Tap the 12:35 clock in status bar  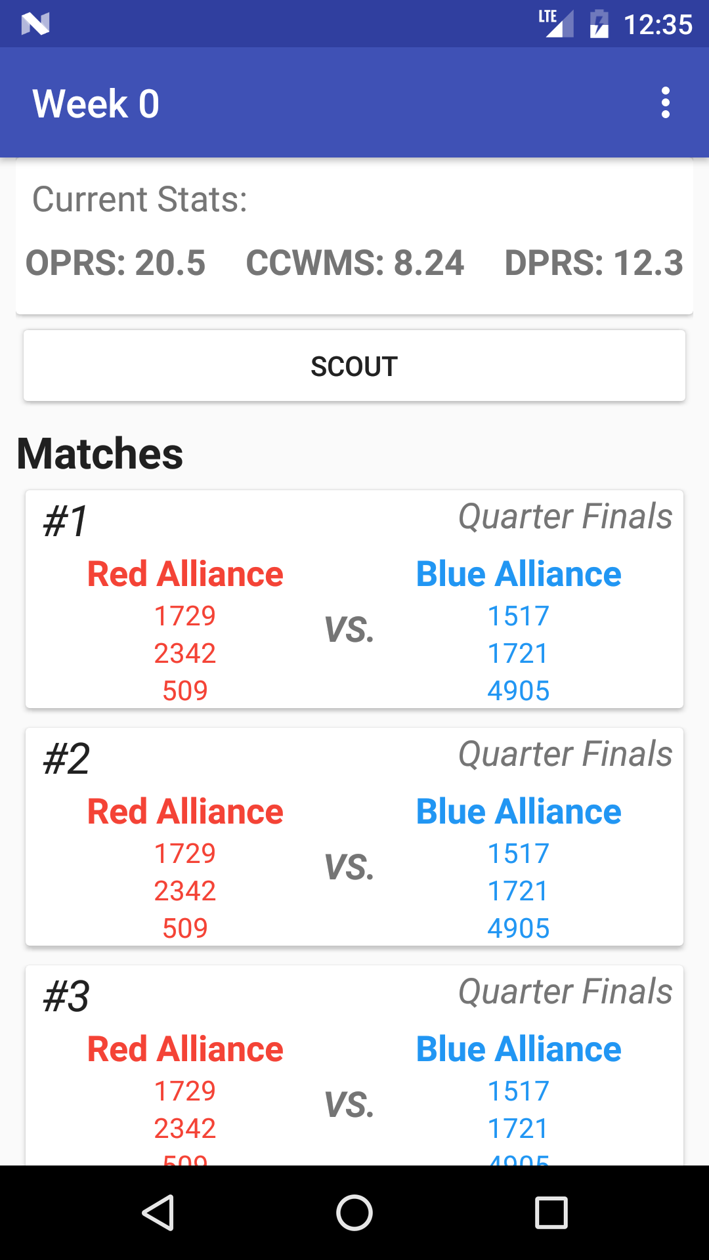coord(658,25)
